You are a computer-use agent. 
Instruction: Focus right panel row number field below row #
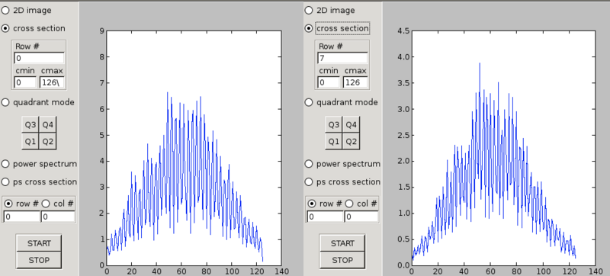(326, 217)
